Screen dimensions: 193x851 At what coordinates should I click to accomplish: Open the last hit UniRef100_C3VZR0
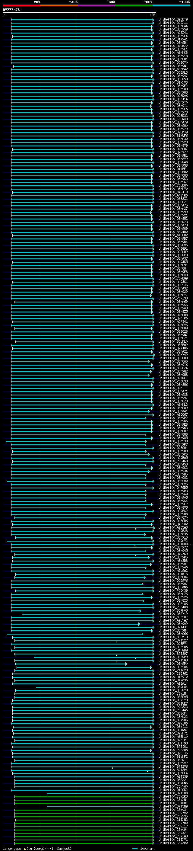[x=173, y=843]
